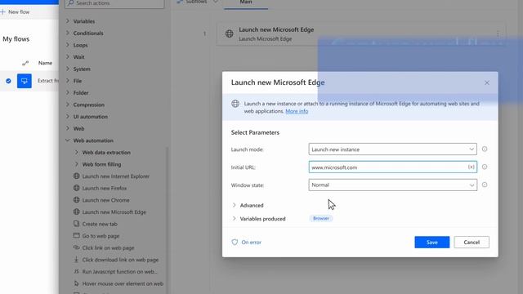Viewport: 523px width, 294px height.
Task: Expand the Loops action group
Action: point(80,45)
